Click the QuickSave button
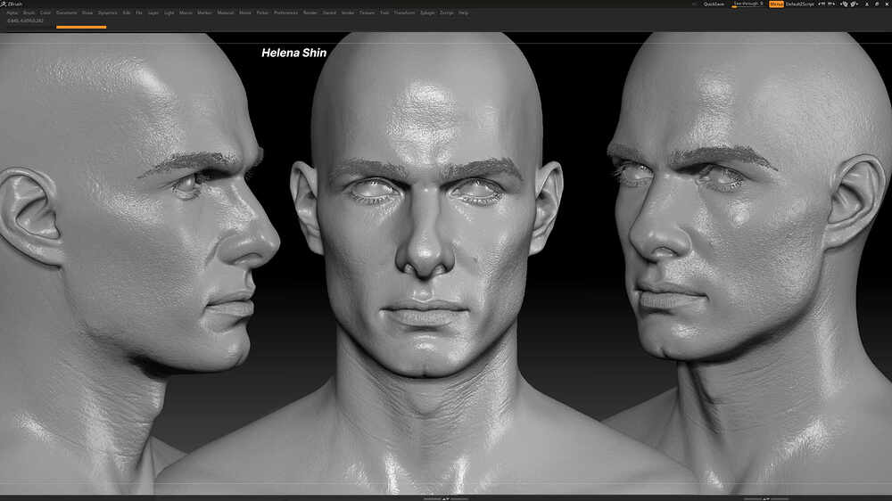This screenshot has width=892, height=501. click(x=714, y=4)
